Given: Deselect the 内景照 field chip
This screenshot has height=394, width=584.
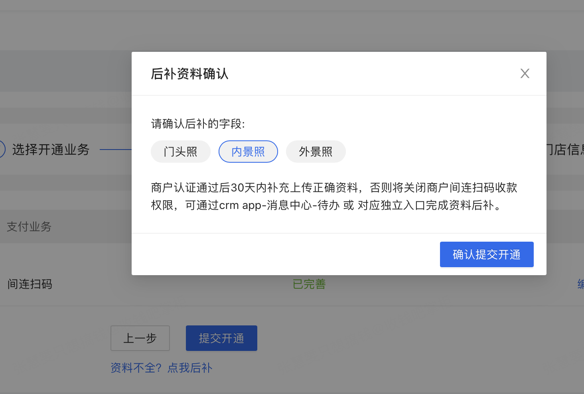Looking at the screenshot, I should pyautogui.click(x=248, y=152).
